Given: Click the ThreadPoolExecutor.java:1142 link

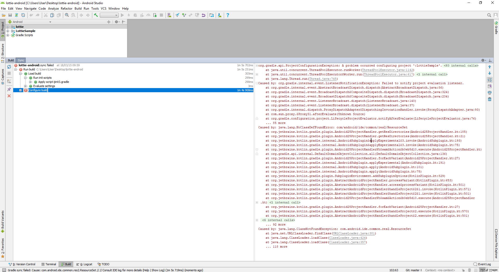Looking at the screenshot, I should pyautogui.click(x=387, y=70).
